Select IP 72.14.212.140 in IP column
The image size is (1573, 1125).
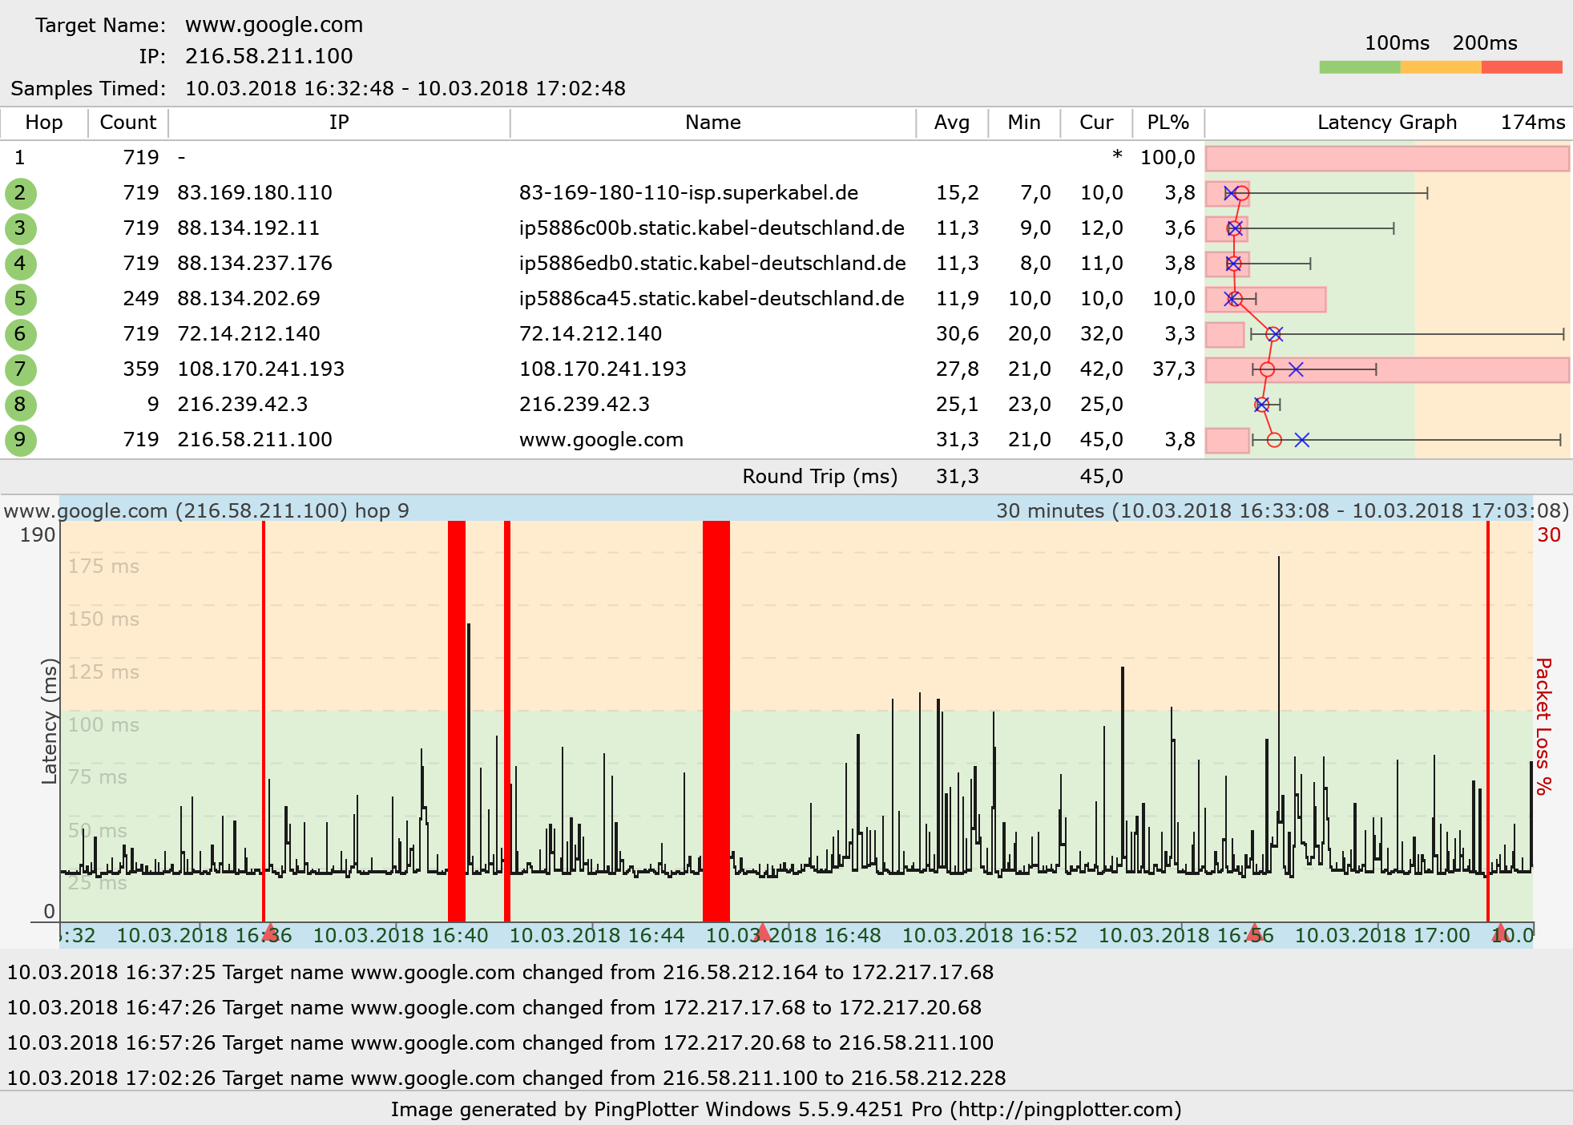pyautogui.click(x=248, y=334)
